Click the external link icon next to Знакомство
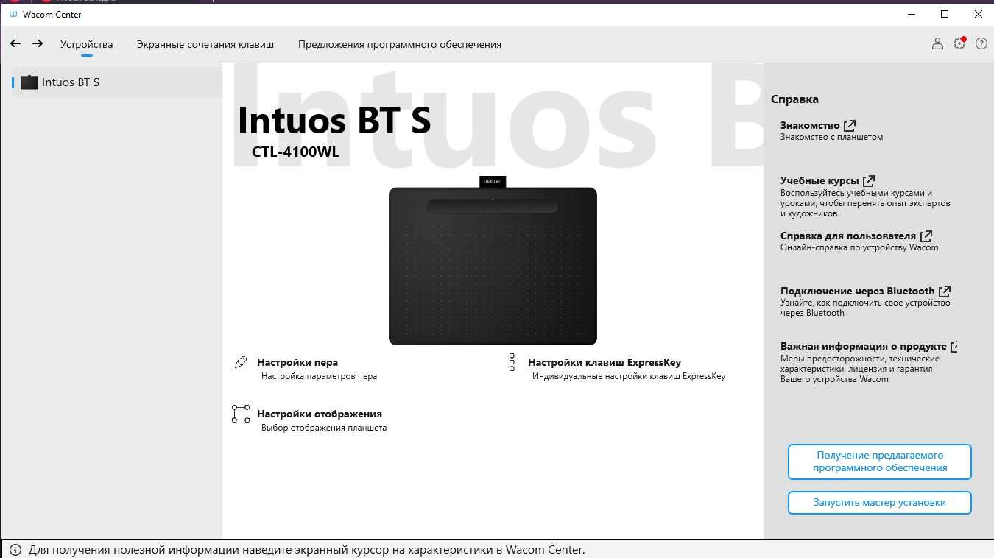994x558 pixels. (850, 126)
